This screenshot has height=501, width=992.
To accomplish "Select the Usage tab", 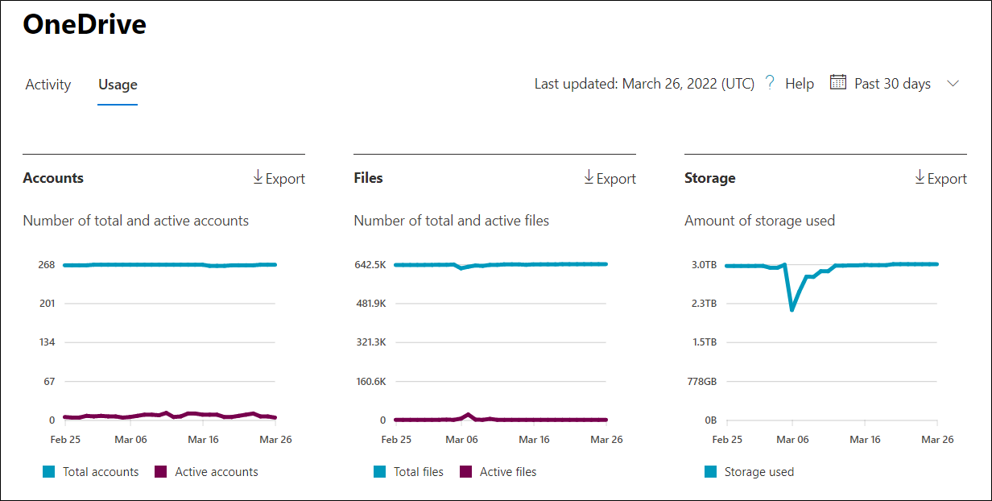I will pos(118,85).
